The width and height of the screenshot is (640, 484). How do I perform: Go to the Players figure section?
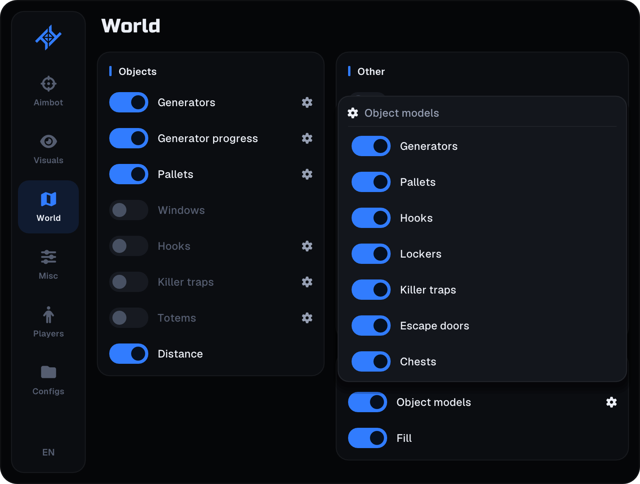coord(48,322)
